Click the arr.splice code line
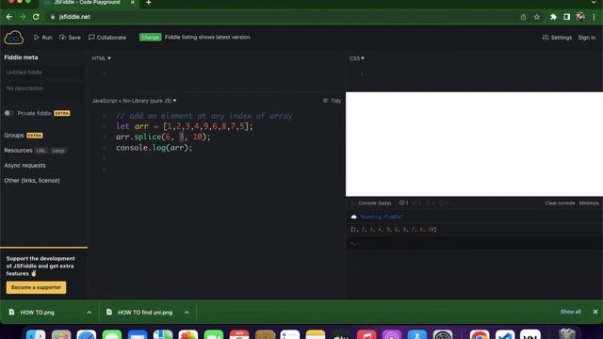 163,137
